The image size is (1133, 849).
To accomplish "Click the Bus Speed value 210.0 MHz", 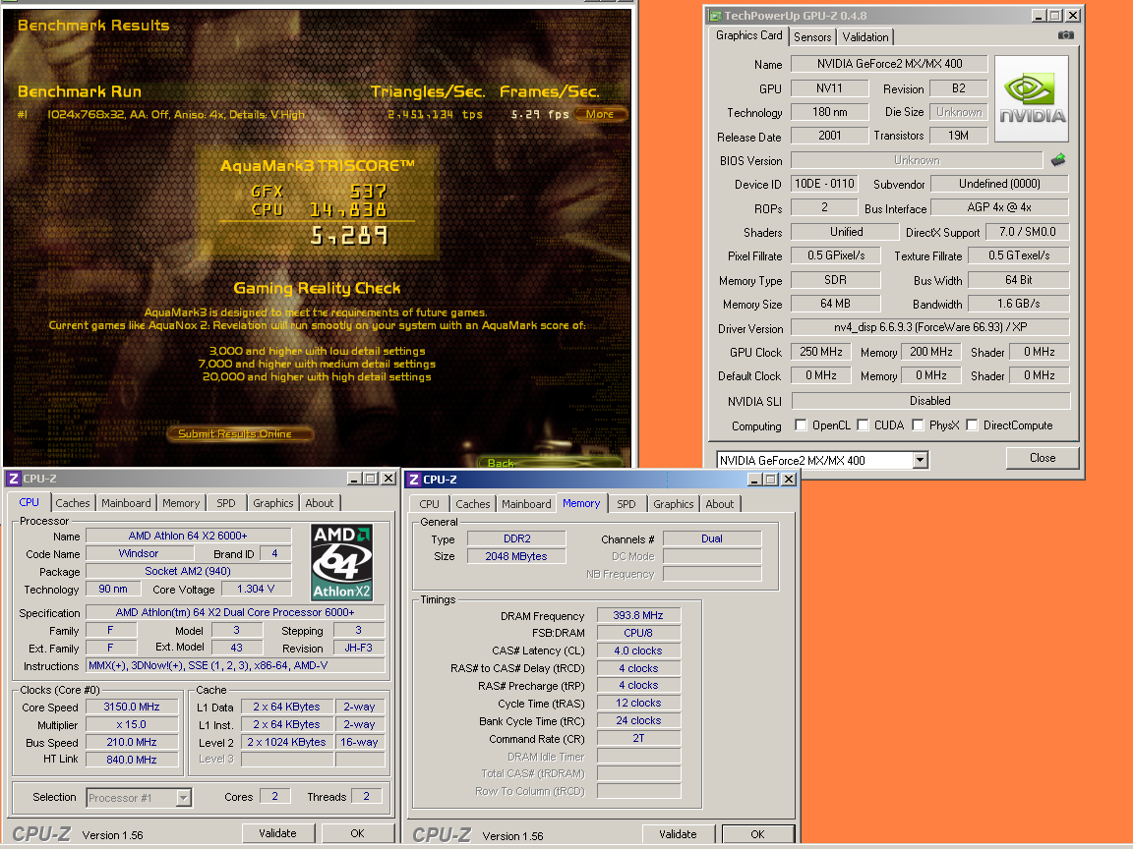I will point(132,742).
